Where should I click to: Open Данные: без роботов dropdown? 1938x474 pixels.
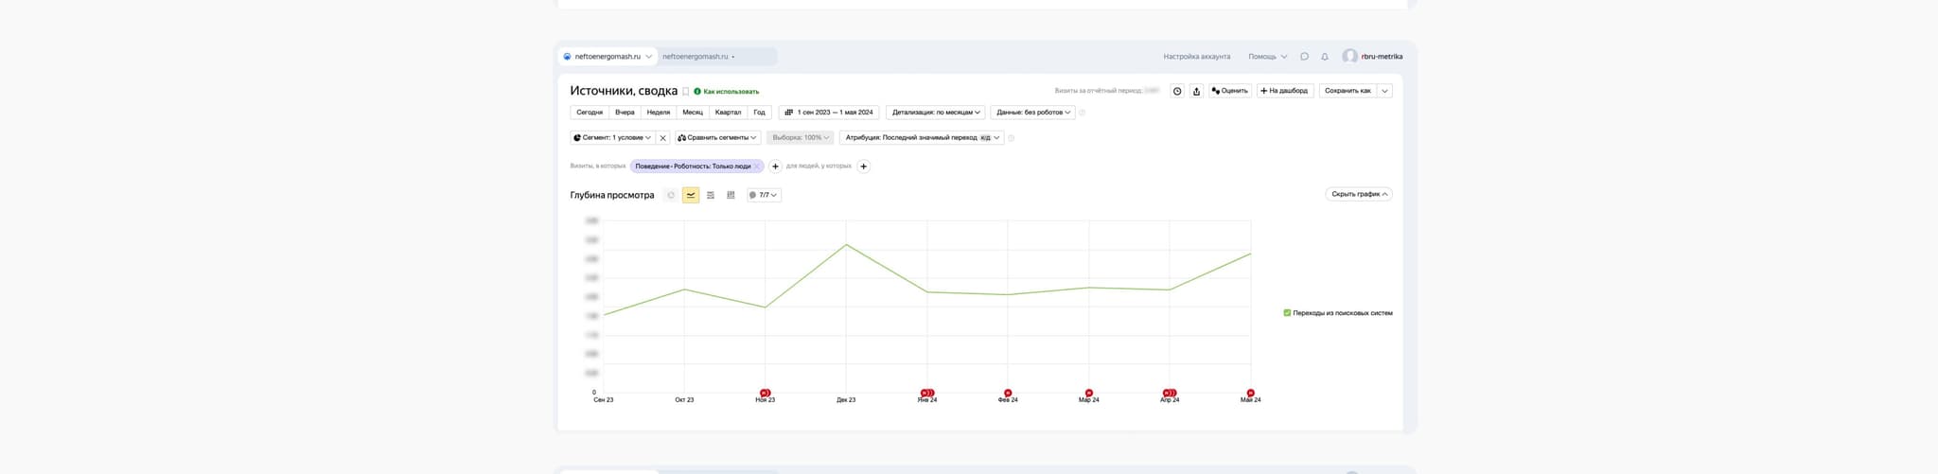(1033, 113)
